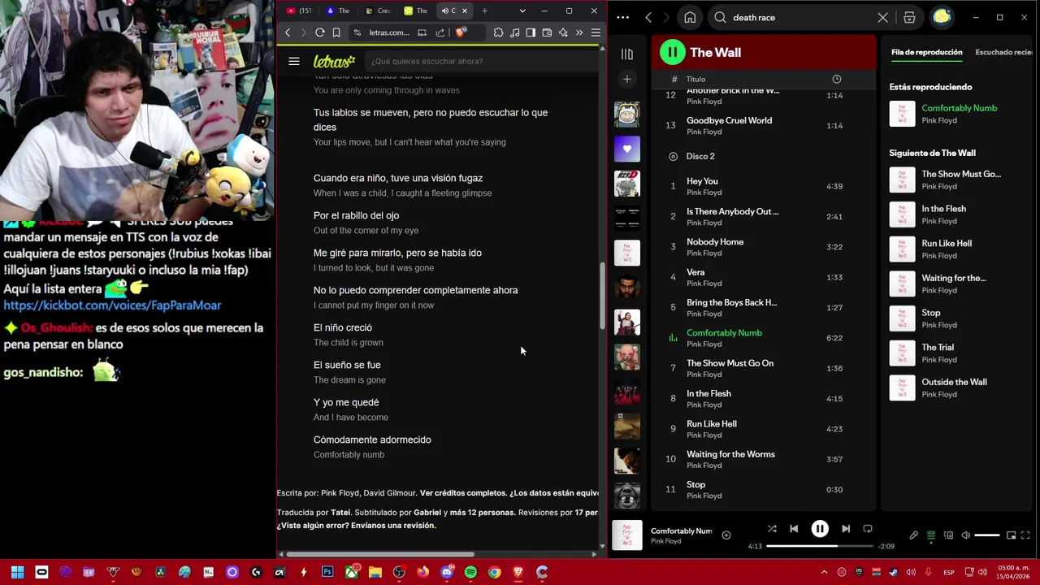Create a new playlist with plus icon
Image resolution: width=1040 pixels, height=585 pixels.
[626, 79]
